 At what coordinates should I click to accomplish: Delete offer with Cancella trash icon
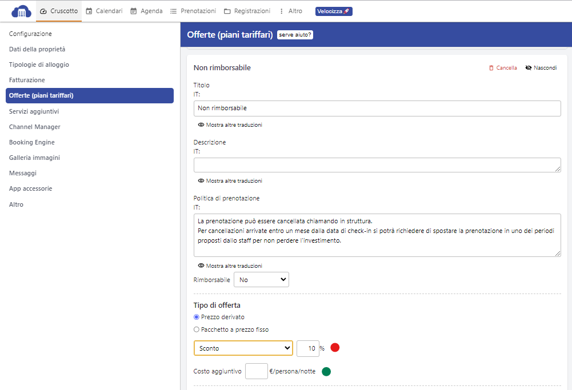491,68
